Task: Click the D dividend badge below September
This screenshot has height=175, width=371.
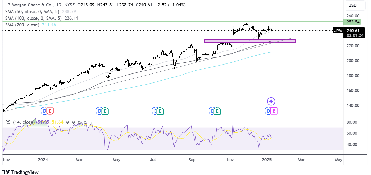Action: (211, 111)
